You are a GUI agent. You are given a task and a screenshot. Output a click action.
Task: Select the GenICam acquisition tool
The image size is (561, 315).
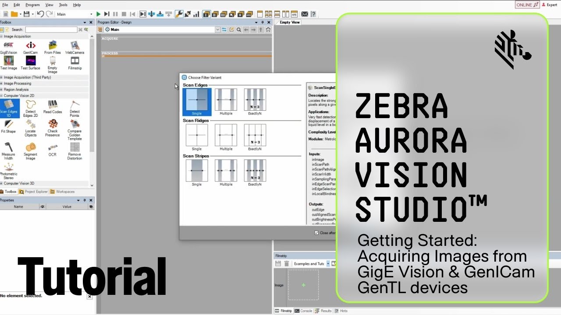coord(30,47)
